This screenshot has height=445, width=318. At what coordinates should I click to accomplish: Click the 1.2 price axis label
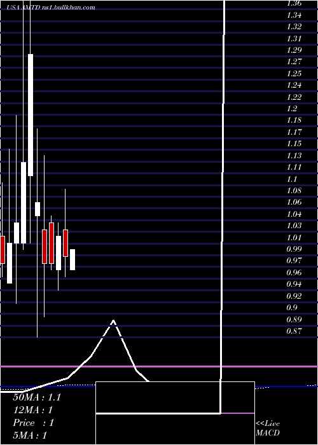(292, 109)
